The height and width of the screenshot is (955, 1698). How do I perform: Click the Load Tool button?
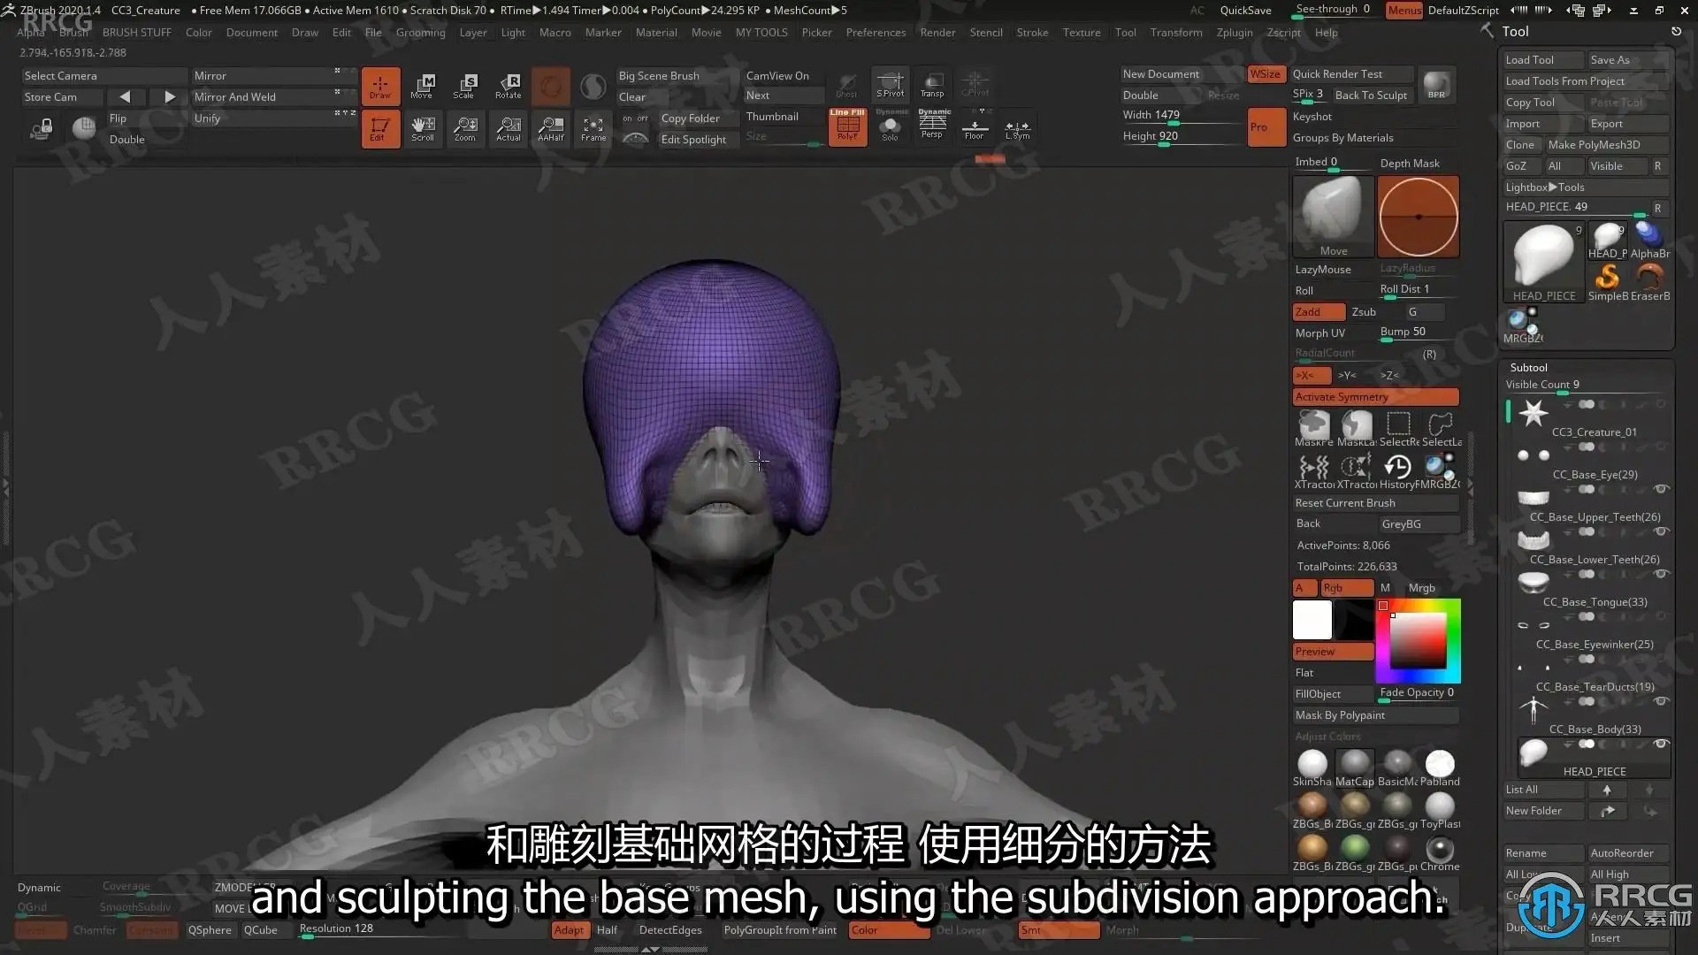tap(1542, 60)
